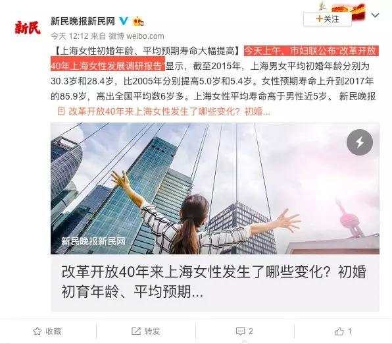Screen dimensions: 392x344
Task: Like the post with the thumbs-up icon
Action: point(339,331)
